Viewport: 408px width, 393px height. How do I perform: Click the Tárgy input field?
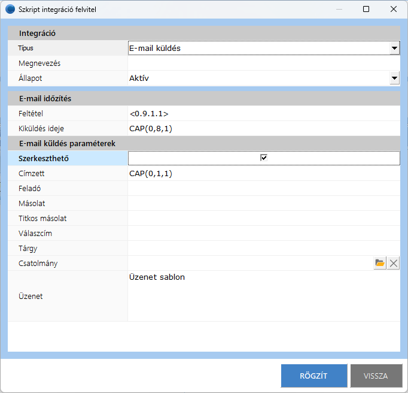point(263,248)
